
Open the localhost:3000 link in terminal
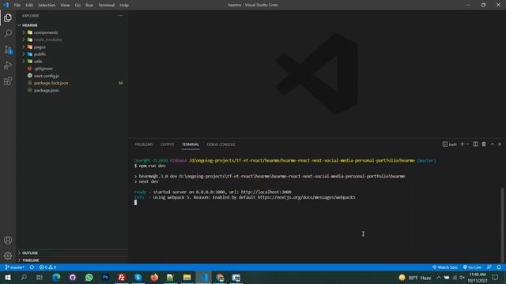click(266, 192)
